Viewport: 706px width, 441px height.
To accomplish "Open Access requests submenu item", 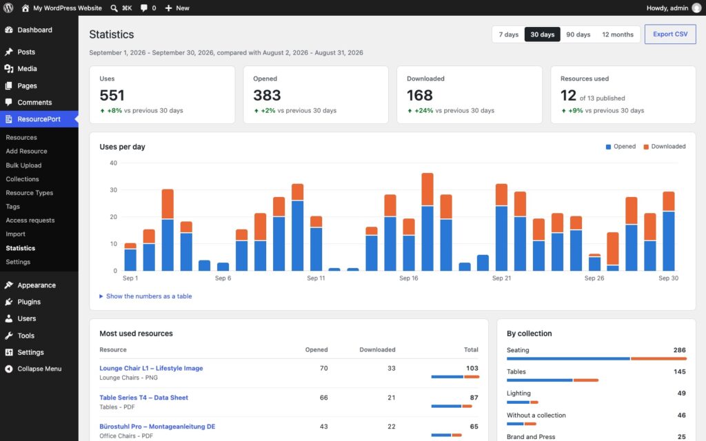I will [30, 220].
